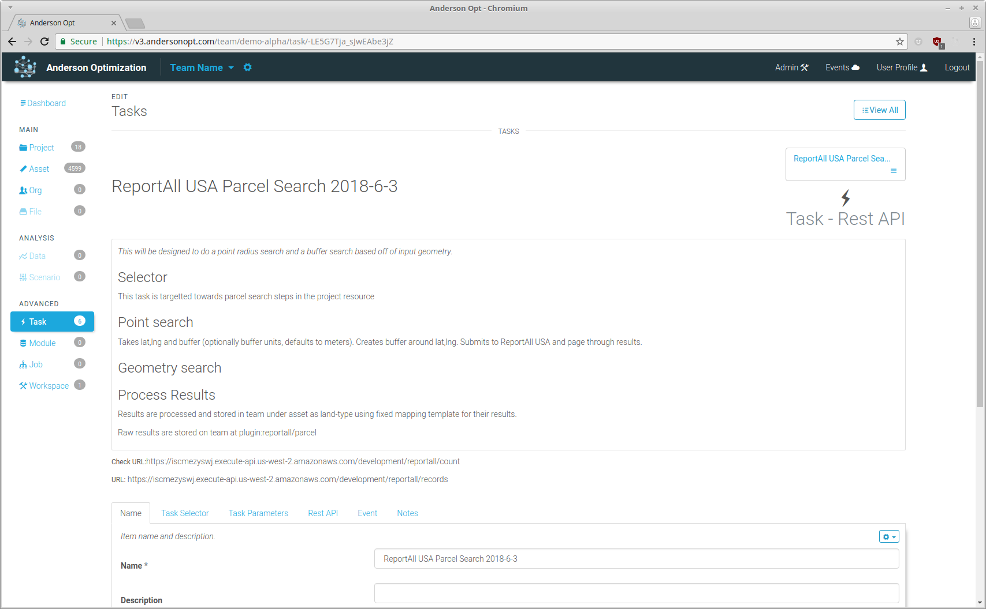
Task: Click the Secure padlock indicator
Action: click(x=78, y=42)
